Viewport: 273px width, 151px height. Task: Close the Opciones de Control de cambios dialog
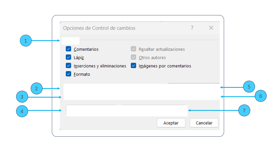pos(211,28)
